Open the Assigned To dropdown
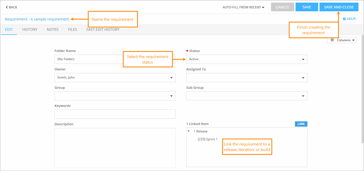 (x=303, y=77)
